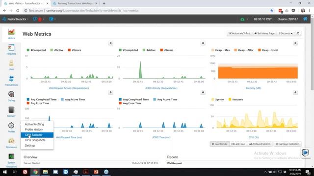Open the WebRequest Time chart settings gear

pyautogui.click(x=110, y=92)
